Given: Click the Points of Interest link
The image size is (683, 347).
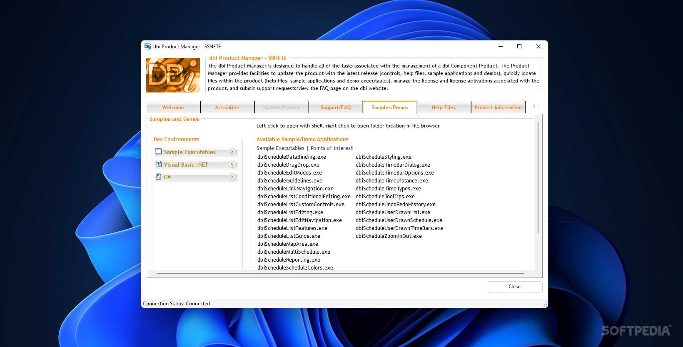Looking at the screenshot, I should pos(332,148).
